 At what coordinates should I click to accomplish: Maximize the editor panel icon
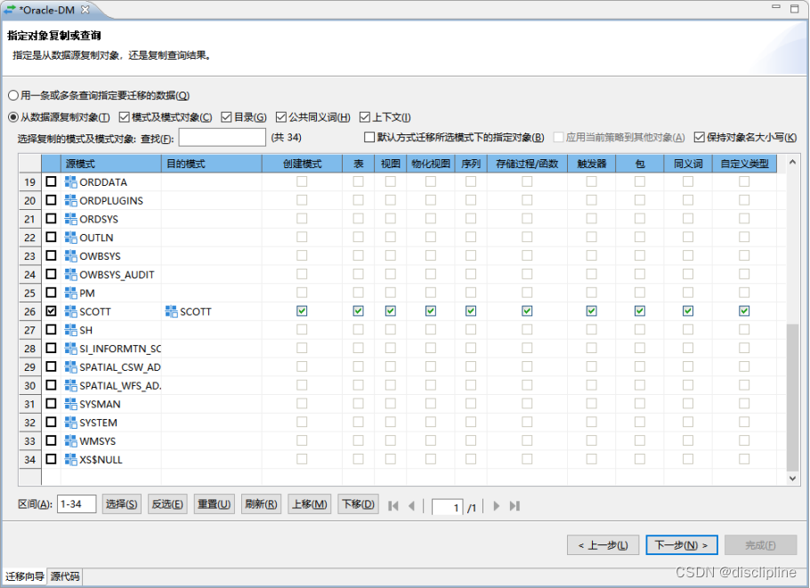click(795, 8)
